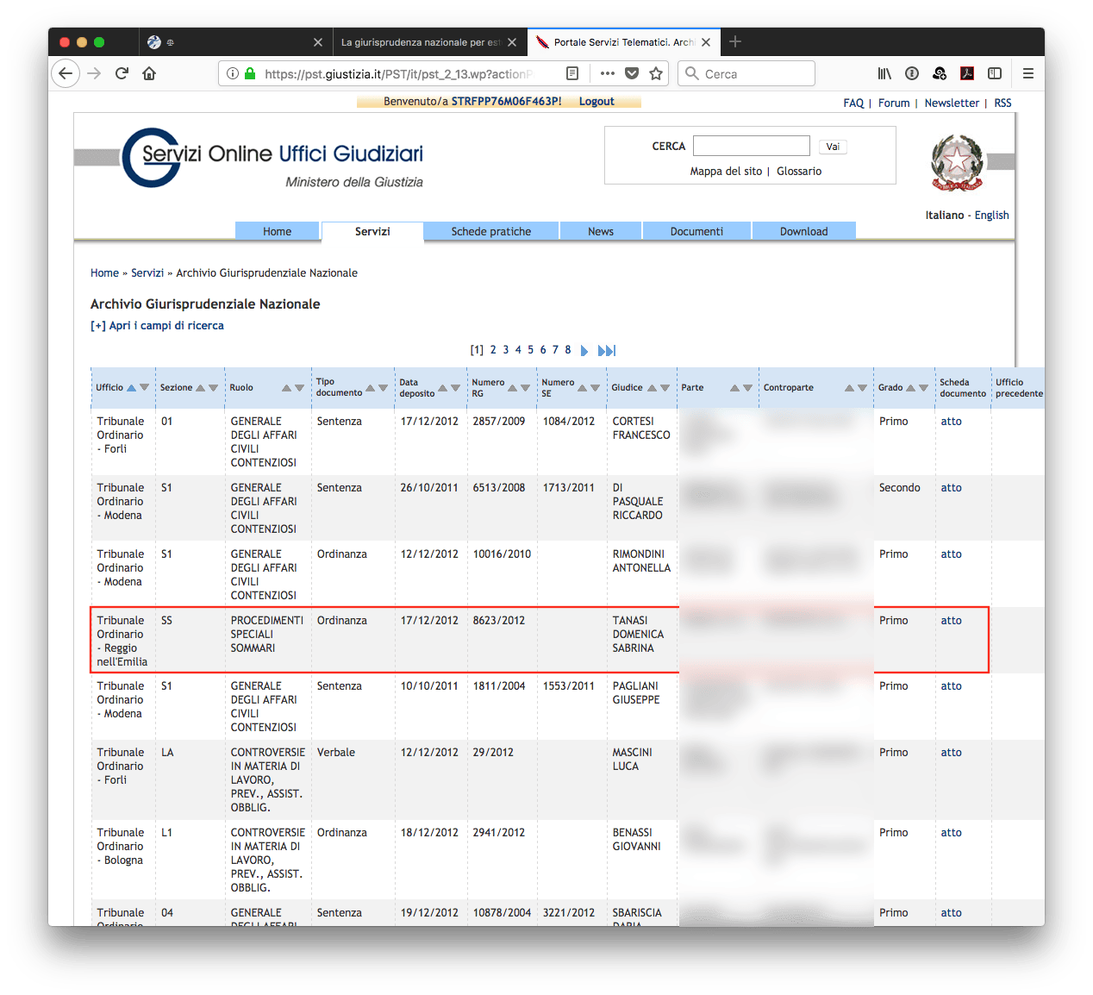Click the Logout link
Viewport: 1093px width, 995px height.
point(596,102)
